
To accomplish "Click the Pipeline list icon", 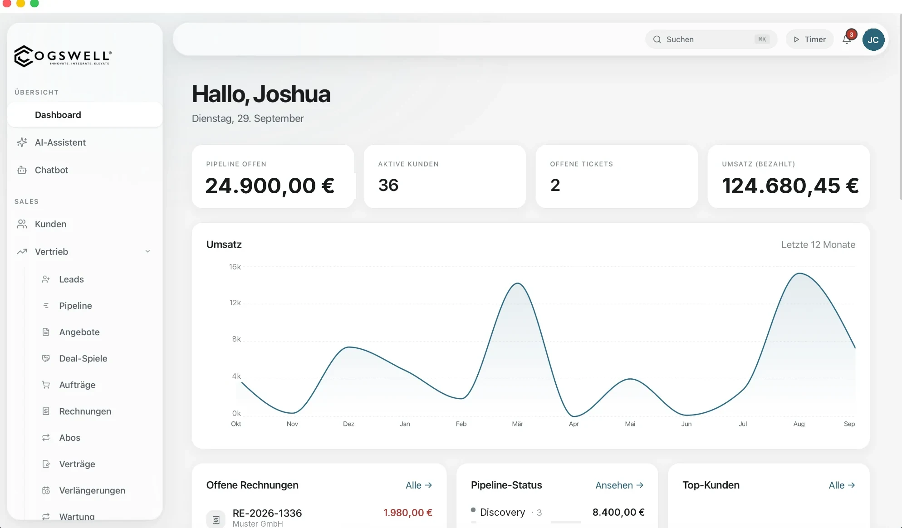I will coord(46,306).
